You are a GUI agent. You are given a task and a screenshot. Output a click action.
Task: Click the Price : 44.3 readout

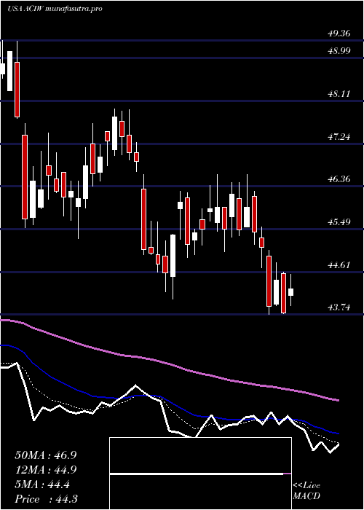tap(46, 499)
